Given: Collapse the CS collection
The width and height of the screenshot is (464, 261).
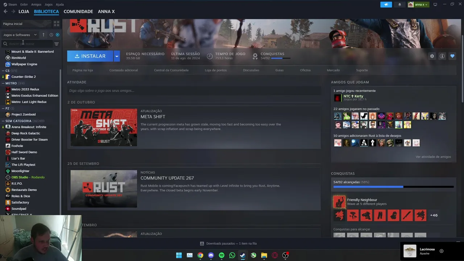Looking at the screenshot, I should pos(3,71).
